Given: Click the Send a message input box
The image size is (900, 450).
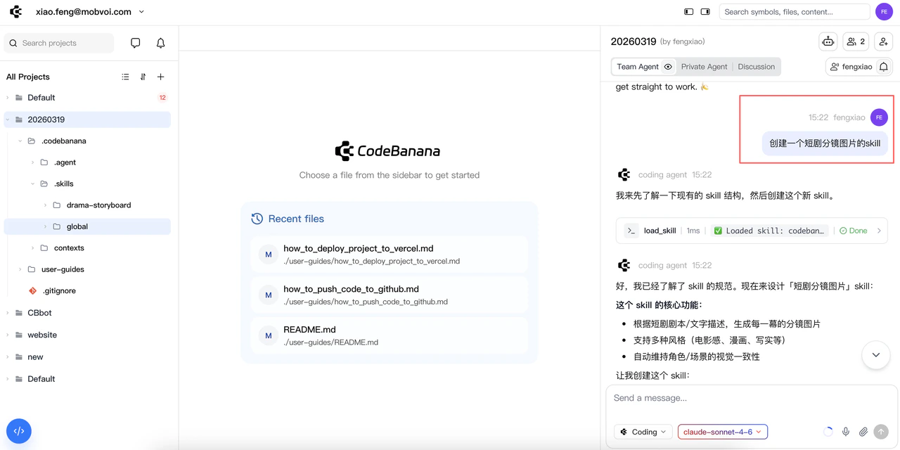Looking at the screenshot, I should pyautogui.click(x=752, y=398).
